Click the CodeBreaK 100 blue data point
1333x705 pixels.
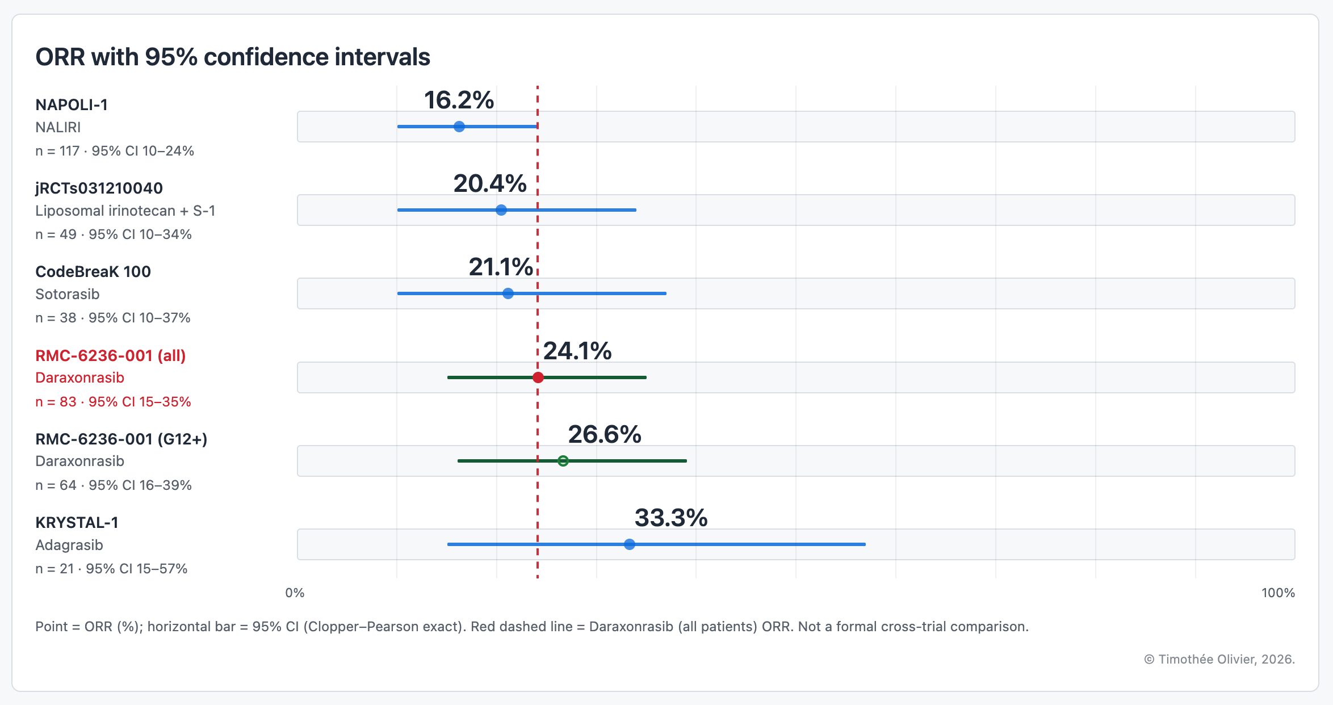508,293
